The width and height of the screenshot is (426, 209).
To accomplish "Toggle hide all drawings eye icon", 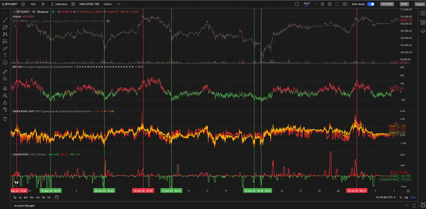I will point(5,109).
